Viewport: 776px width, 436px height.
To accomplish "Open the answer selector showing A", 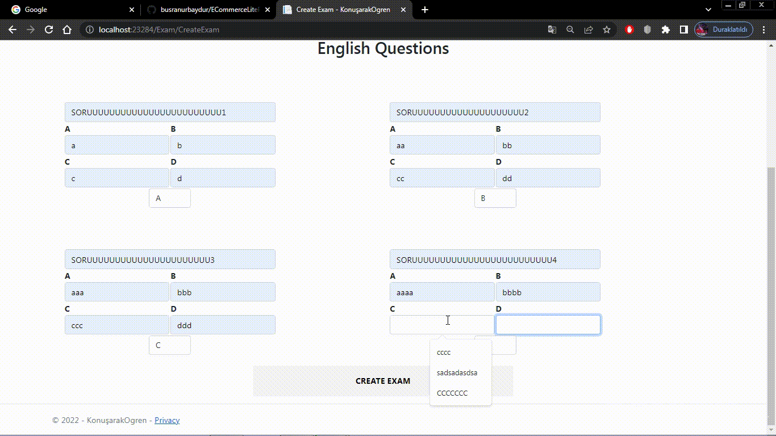I will (x=170, y=198).
